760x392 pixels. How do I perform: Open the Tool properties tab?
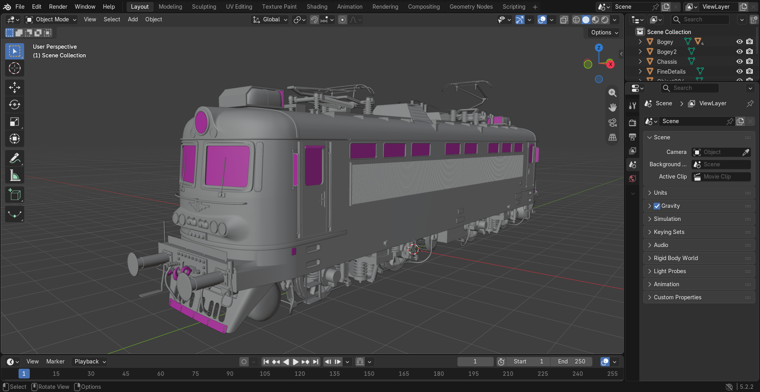click(633, 106)
